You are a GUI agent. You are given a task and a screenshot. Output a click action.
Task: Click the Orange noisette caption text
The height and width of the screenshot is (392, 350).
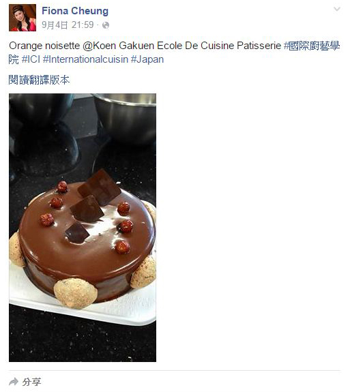click(x=44, y=46)
